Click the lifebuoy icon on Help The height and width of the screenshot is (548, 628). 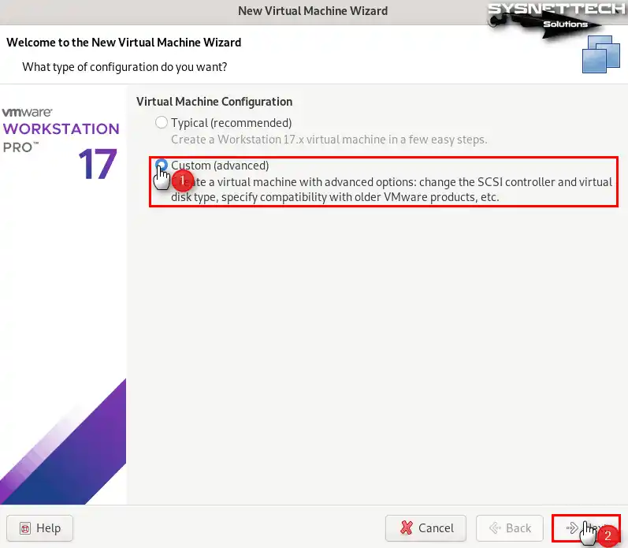pos(25,528)
